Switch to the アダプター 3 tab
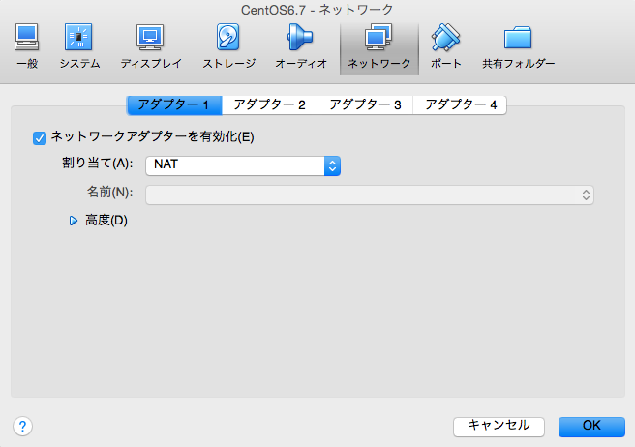Viewport: 635px width, 447px height. [x=365, y=105]
